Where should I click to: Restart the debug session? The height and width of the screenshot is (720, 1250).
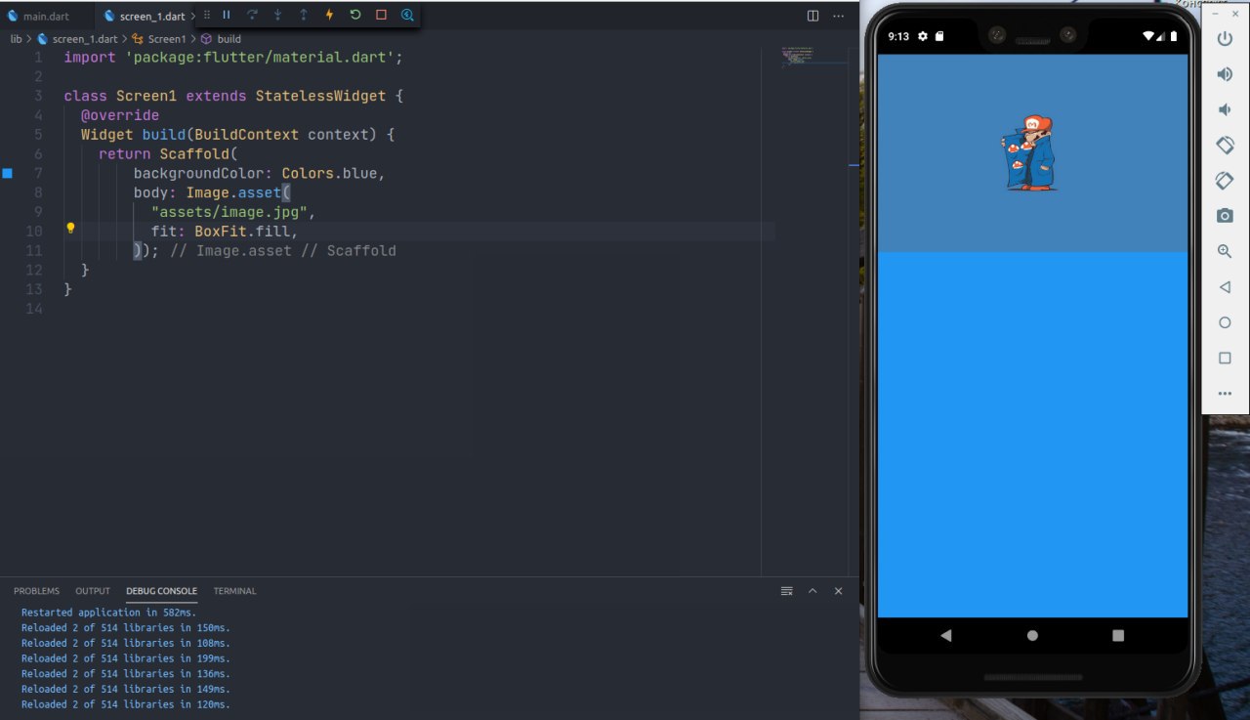click(355, 16)
